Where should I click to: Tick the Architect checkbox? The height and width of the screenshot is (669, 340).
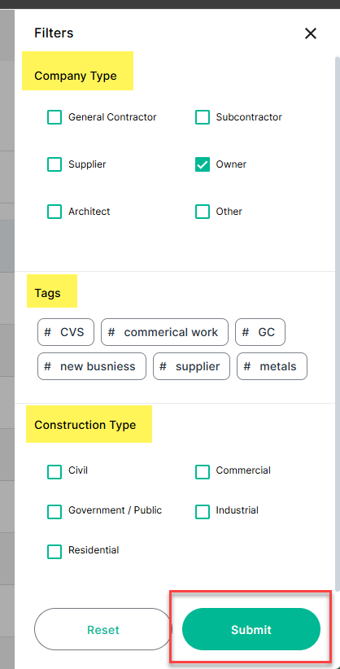pos(54,211)
